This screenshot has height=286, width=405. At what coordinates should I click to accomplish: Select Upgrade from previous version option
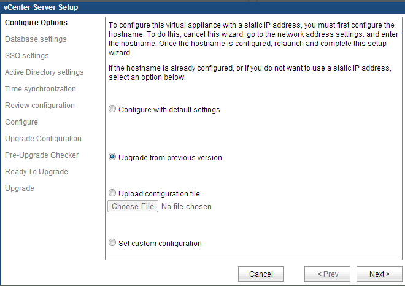[x=112, y=157]
